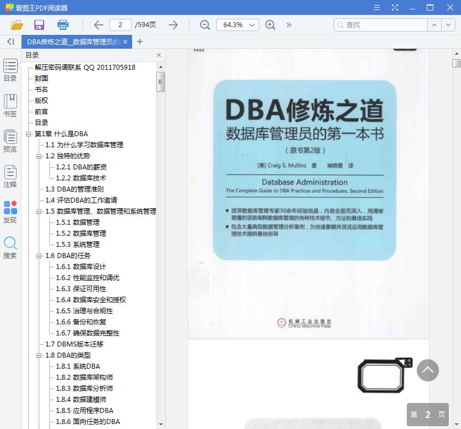Open the 64.3% zoom level dropdown
The height and width of the screenshot is (429, 461).
coord(238,25)
